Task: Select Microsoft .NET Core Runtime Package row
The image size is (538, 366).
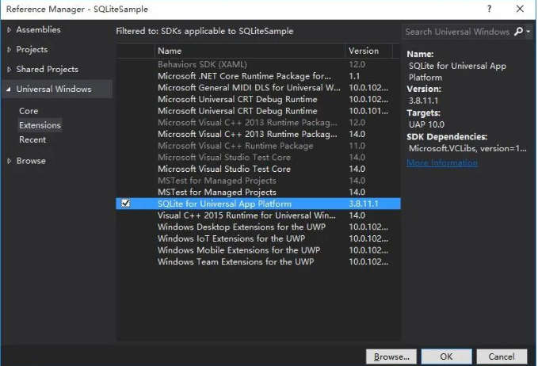Action: click(x=258, y=76)
